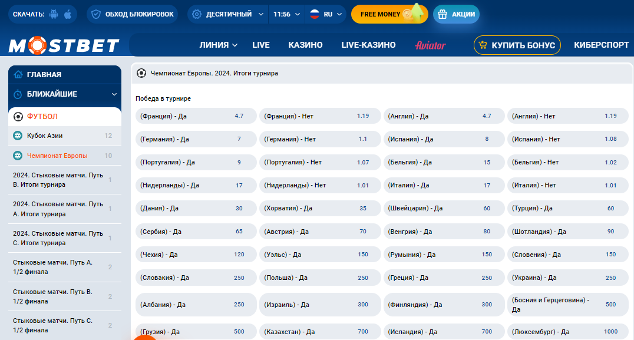The height and width of the screenshot is (340, 634).
Task: Bet on (Люксембург) - Да at 1000
Action: pos(567,332)
